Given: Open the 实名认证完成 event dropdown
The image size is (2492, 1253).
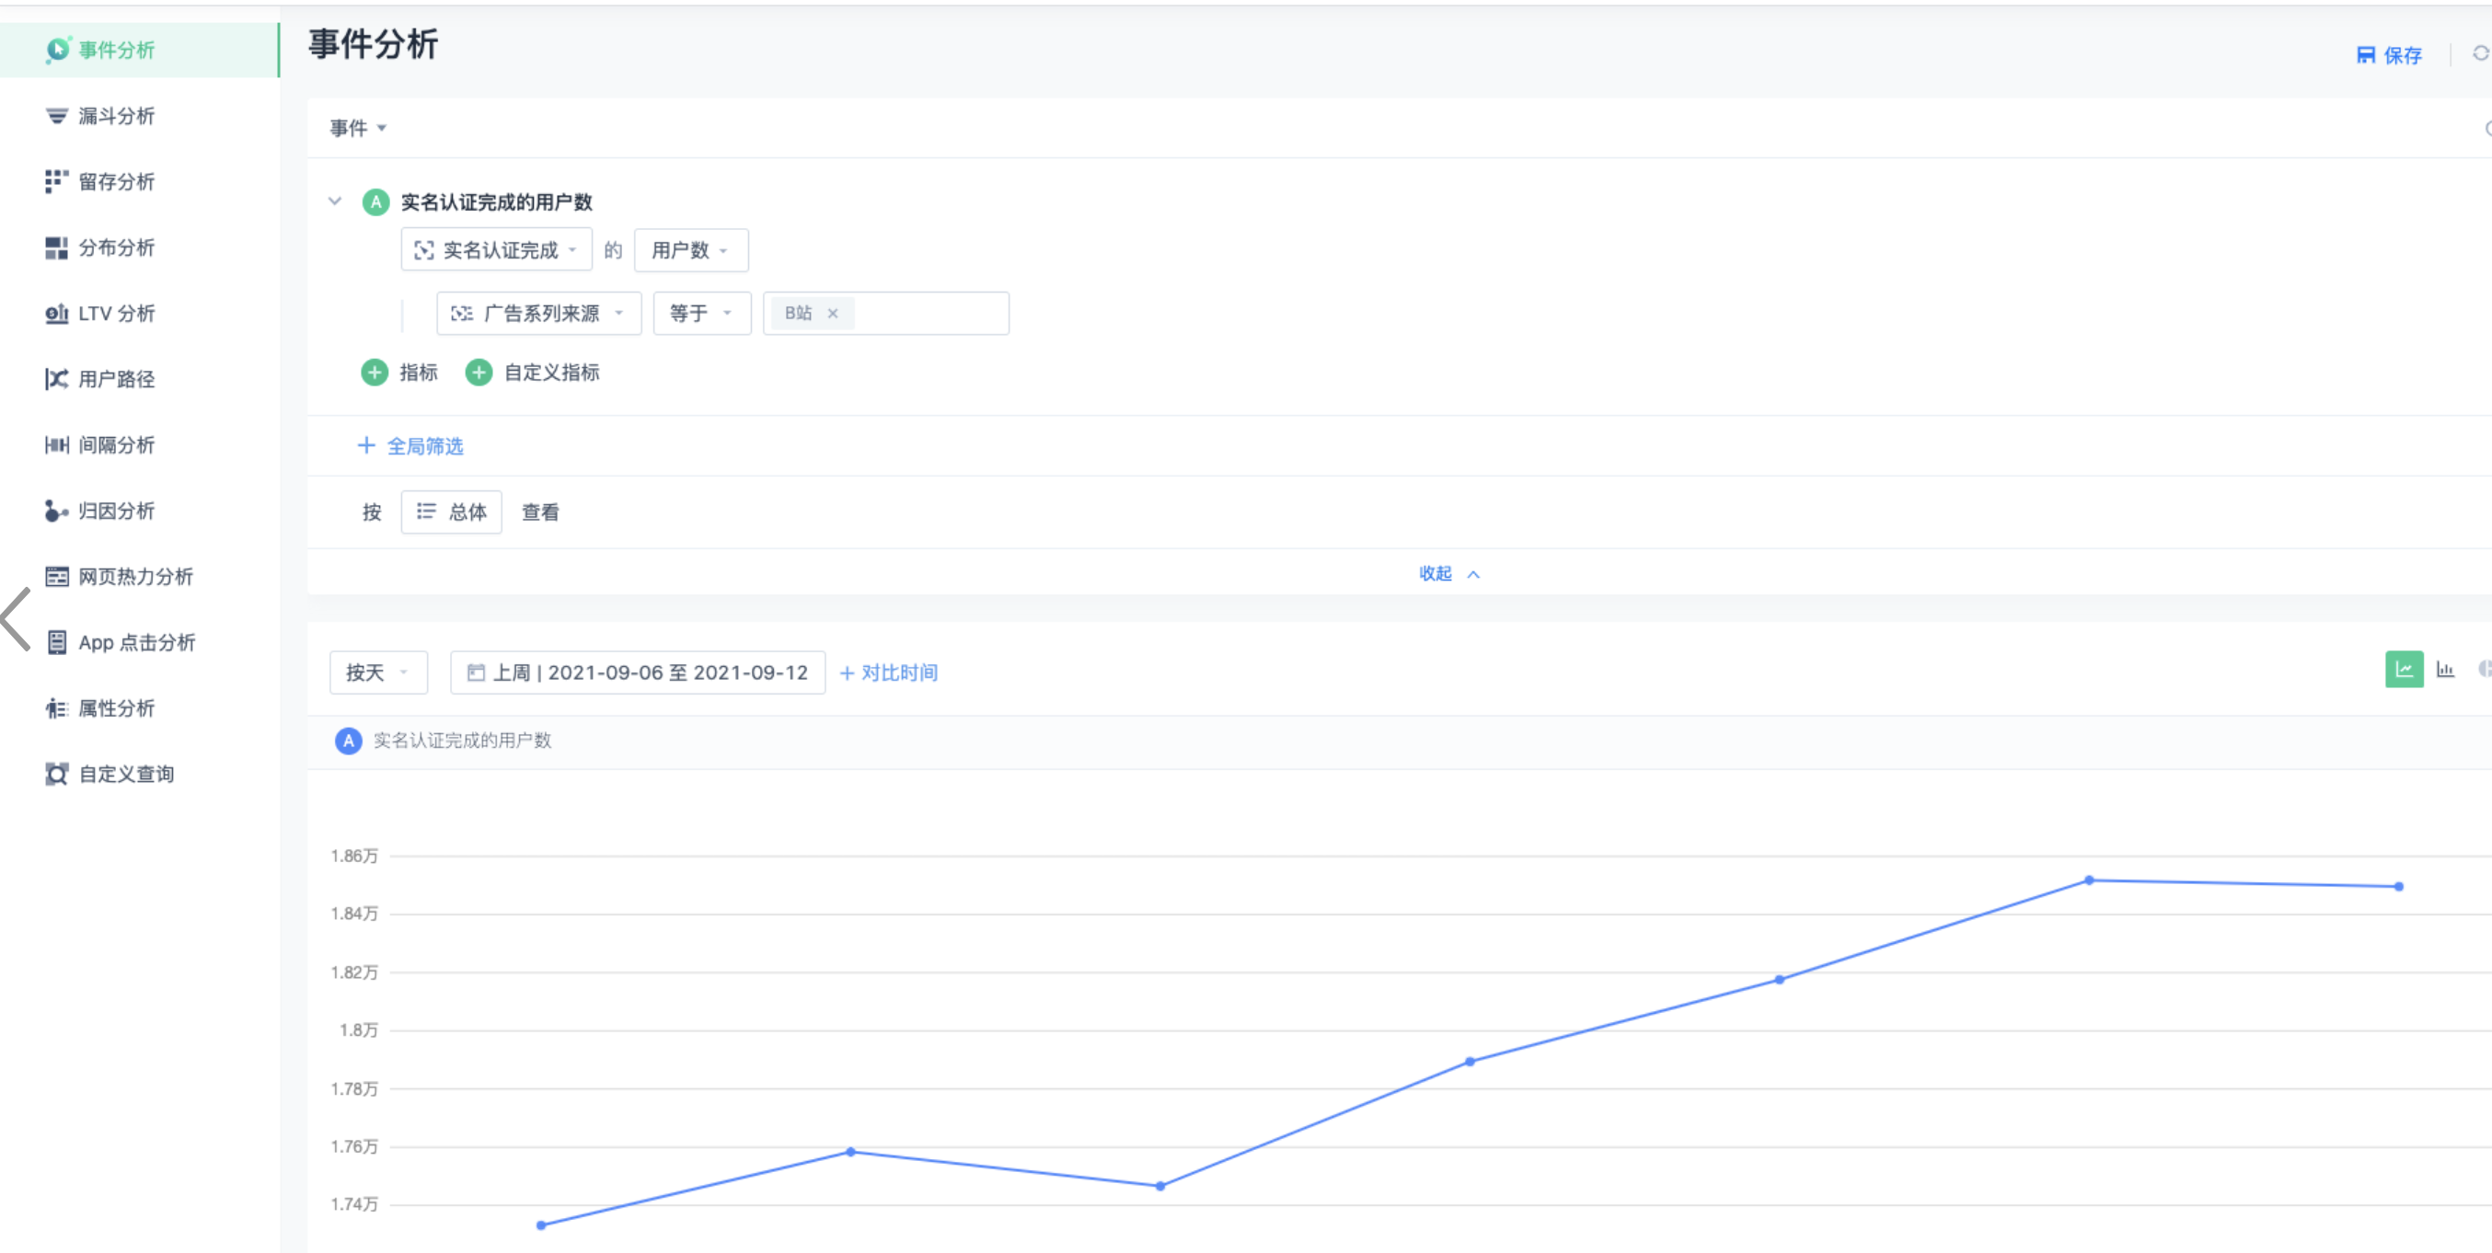Looking at the screenshot, I should tap(496, 250).
